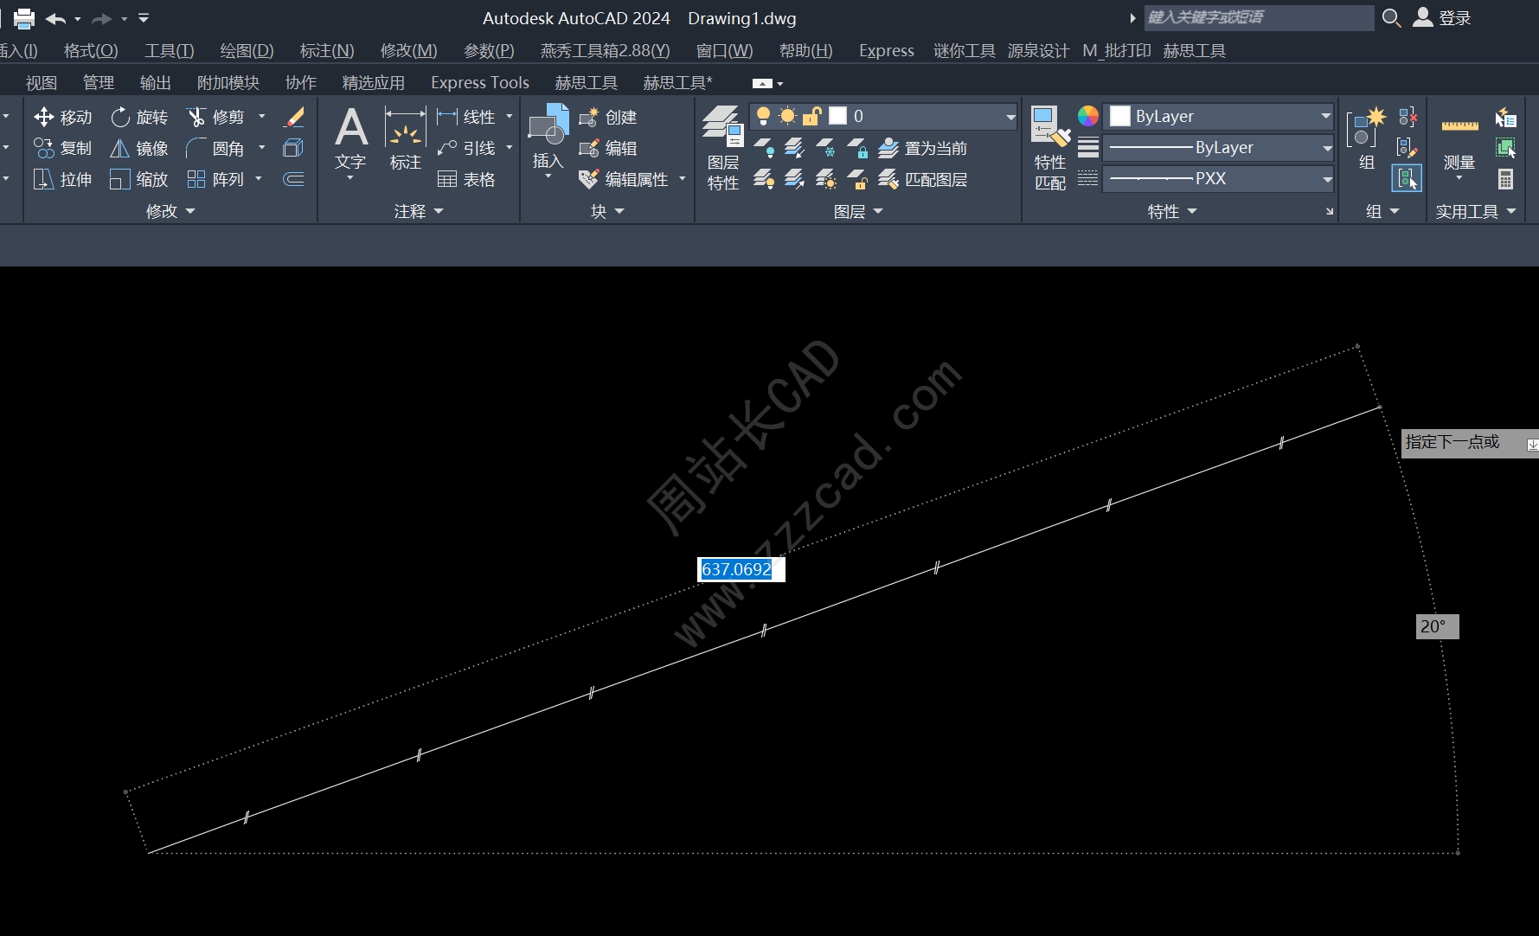Click the 登录 (Sign in) button
The image size is (1539, 936).
[x=1442, y=18]
